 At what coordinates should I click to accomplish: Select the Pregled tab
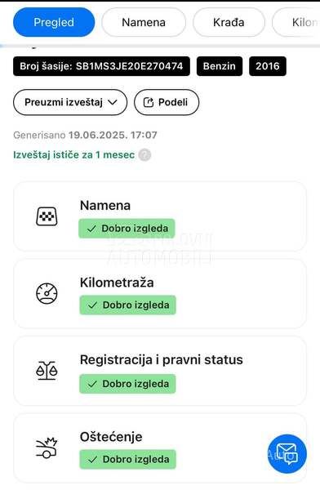click(x=54, y=22)
